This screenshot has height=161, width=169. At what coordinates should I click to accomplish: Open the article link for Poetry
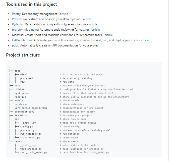(64, 14)
